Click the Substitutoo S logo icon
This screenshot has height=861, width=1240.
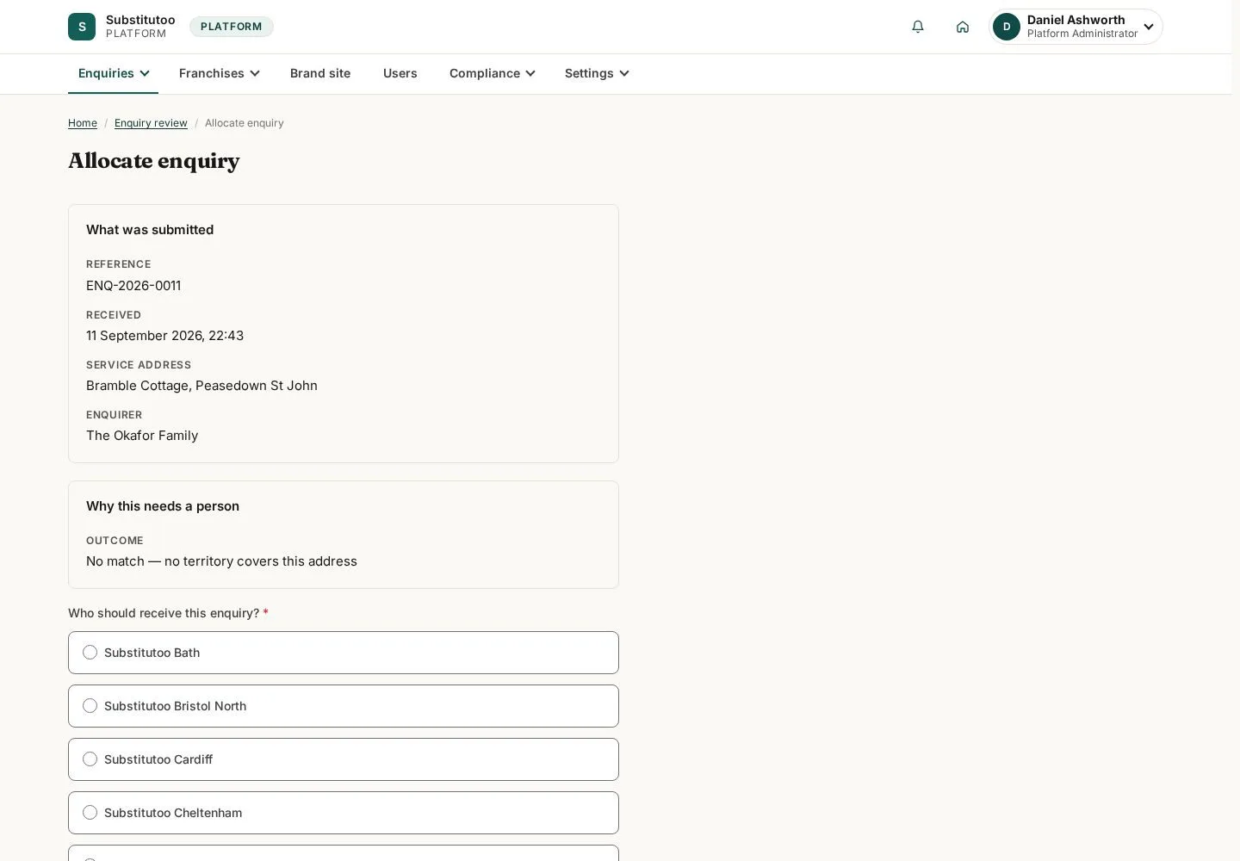pos(82,27)
